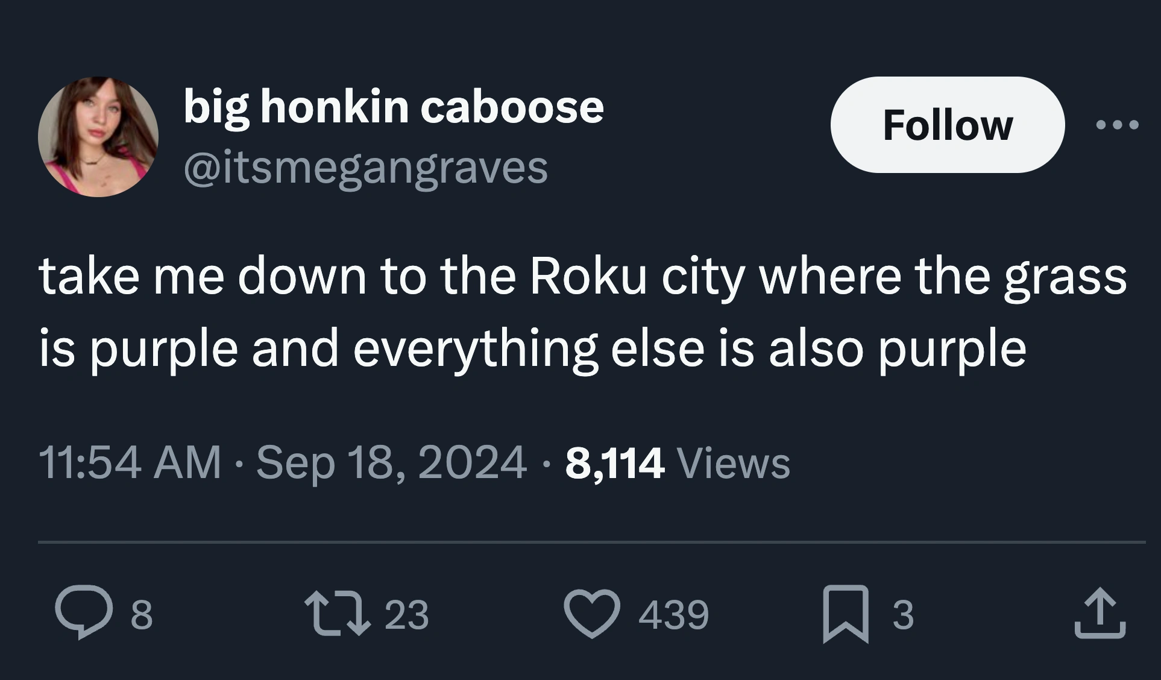The width and height of the screenshot is (1161, 680).
Task: Expand tweet actions with the ellipsis
Action: (1128, 125)
